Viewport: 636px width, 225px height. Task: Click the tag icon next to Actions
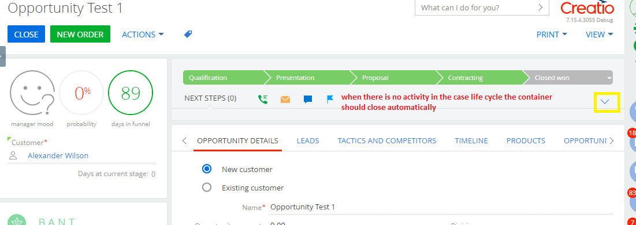(x=188, y=35)
